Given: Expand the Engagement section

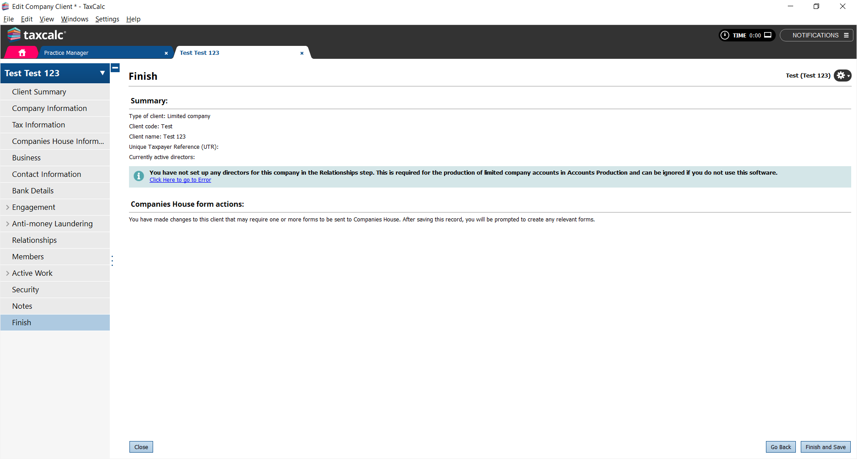Looking at the screenshot, I should coord(8,207).
